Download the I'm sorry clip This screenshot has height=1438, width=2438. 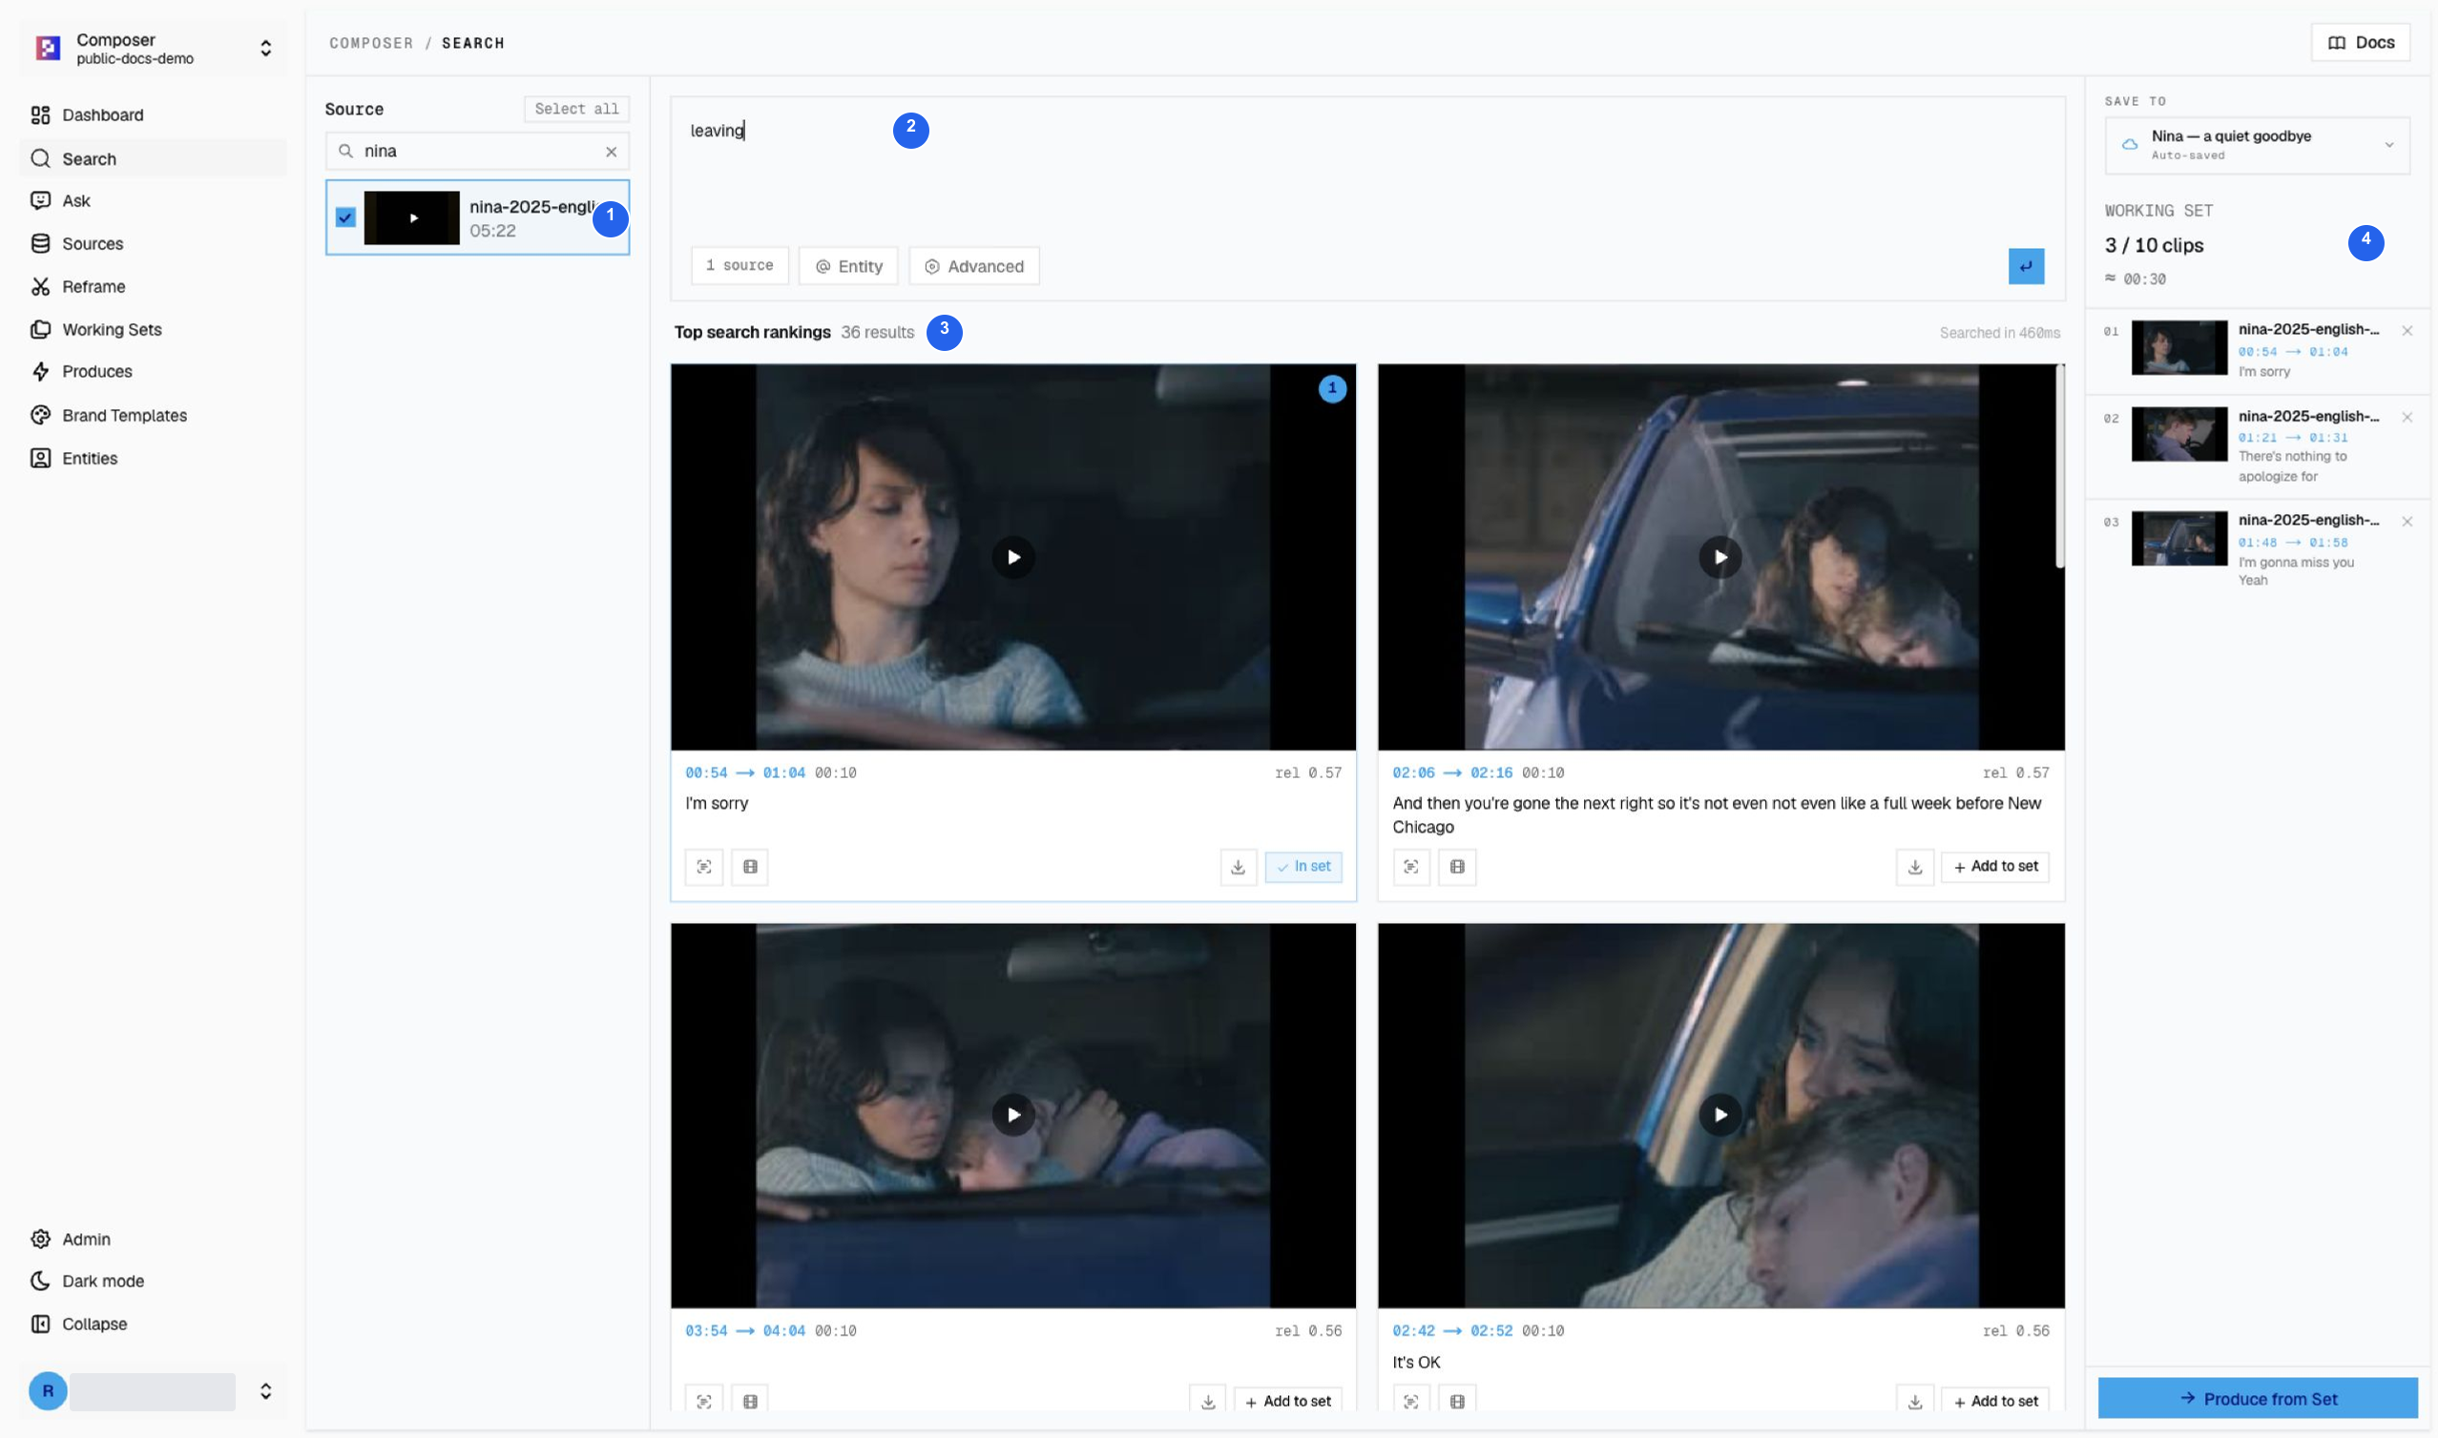pos(1238,867)
